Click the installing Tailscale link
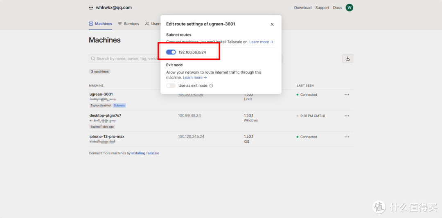The width and height of the screenshot is (442, 218). (x=145, y=153)
